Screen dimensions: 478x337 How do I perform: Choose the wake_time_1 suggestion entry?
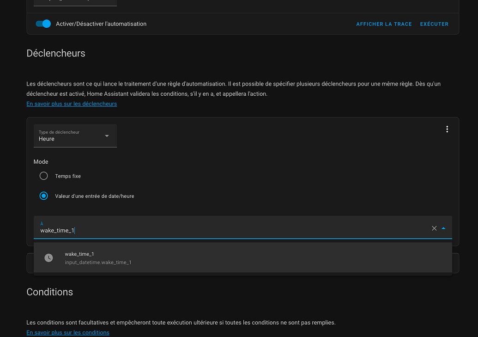click(x=79, y=254)
